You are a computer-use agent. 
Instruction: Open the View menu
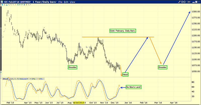(x=73, y=2)
